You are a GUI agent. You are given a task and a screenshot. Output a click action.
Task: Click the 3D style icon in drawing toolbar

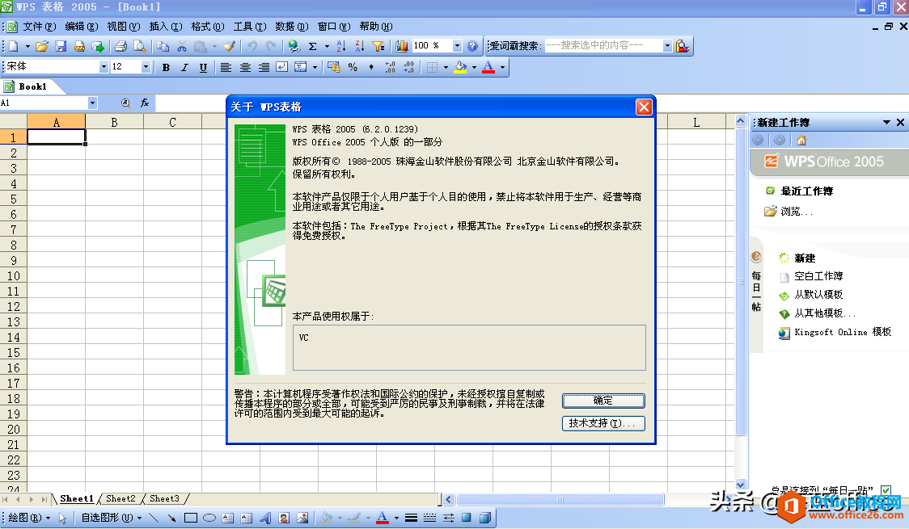(485, 518)
